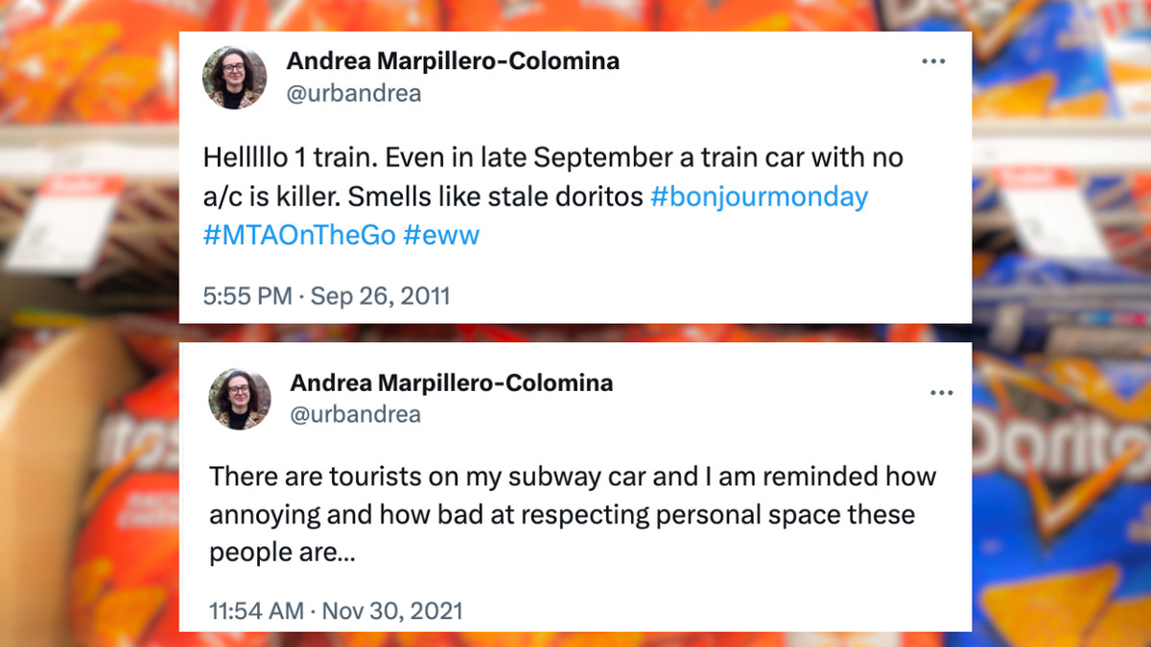The image size is (1151, 647).
Task: Click the 5:55 PM timestamp
Action: 247,296
